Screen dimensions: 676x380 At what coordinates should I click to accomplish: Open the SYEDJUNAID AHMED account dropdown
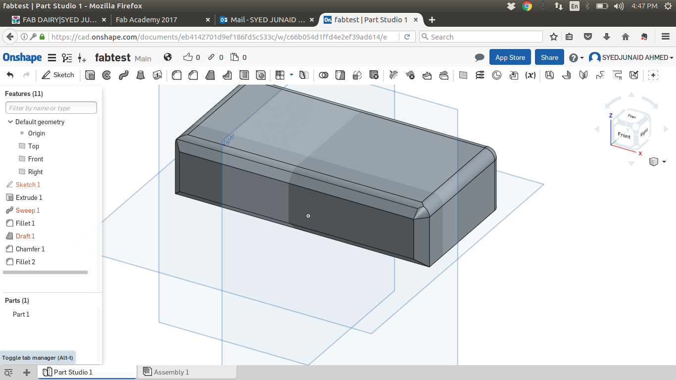point(631,57)
